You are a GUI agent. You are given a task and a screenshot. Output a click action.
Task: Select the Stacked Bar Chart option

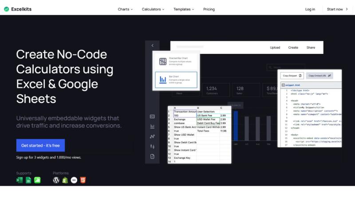tap(176, 61)
